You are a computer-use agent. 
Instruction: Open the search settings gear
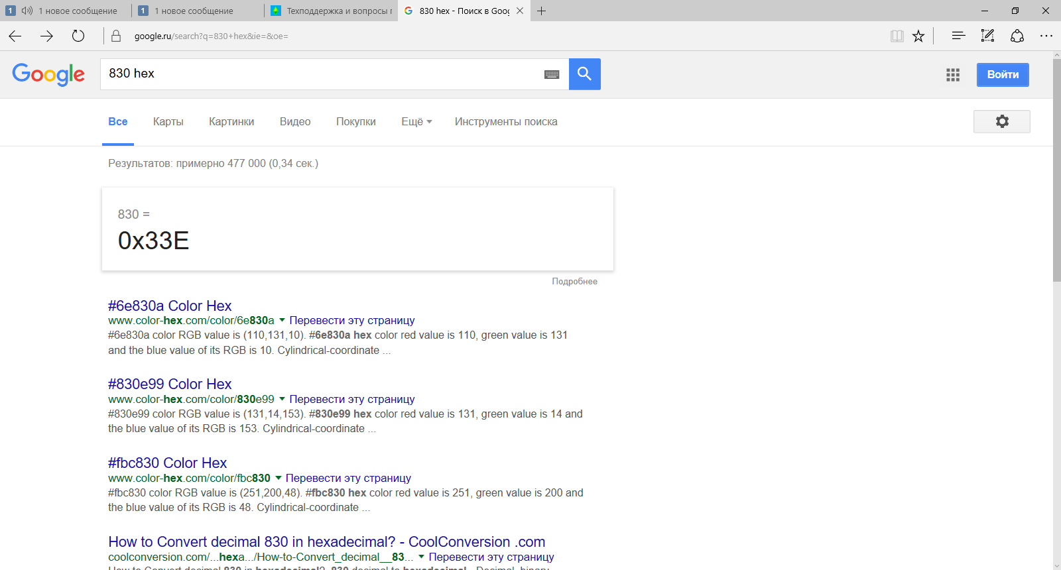[x=1002, y=121]
